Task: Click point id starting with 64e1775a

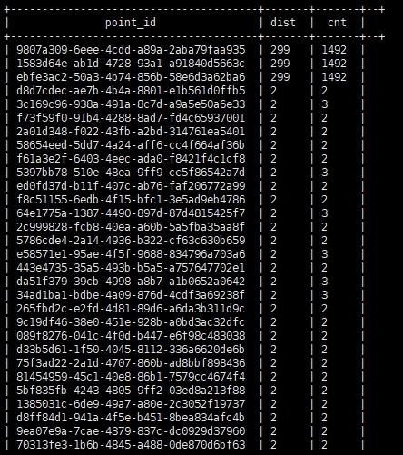Action: 131,213
